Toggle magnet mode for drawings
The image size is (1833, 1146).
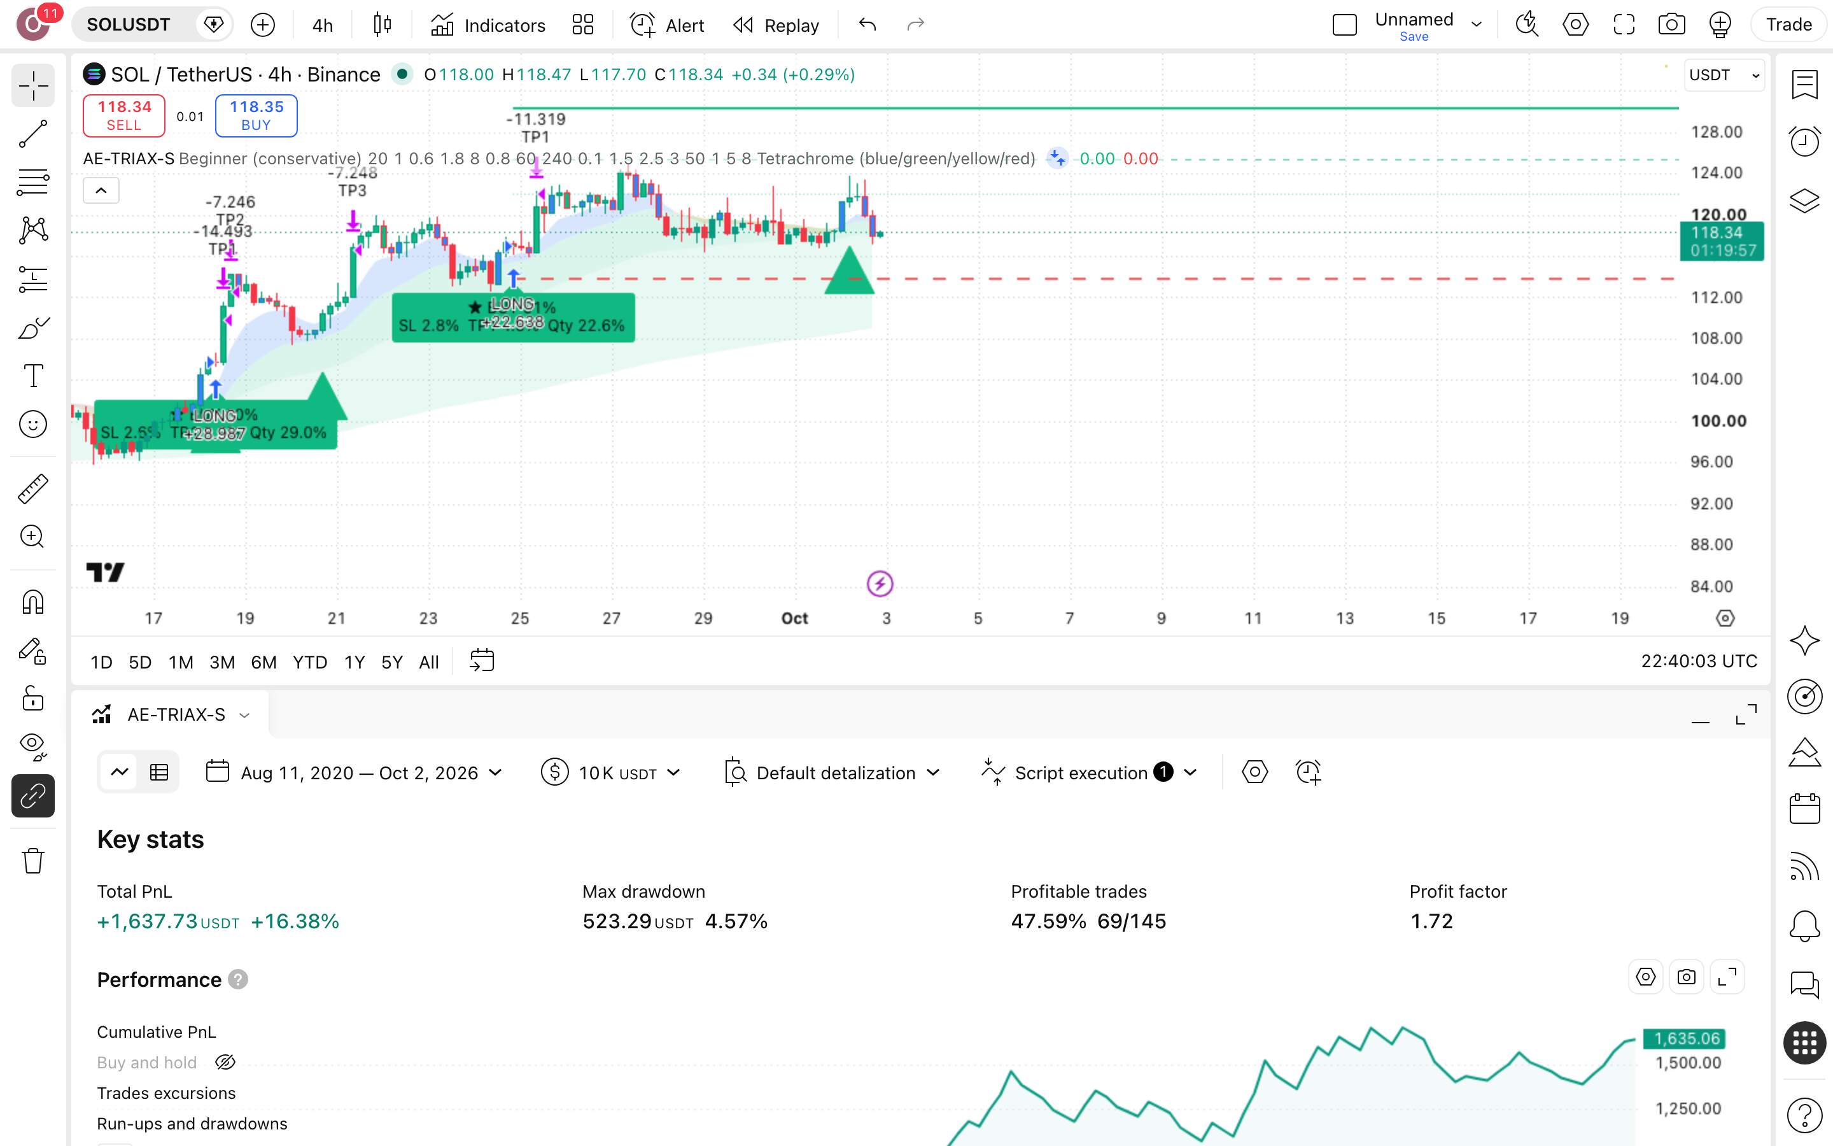coord(32,602)
